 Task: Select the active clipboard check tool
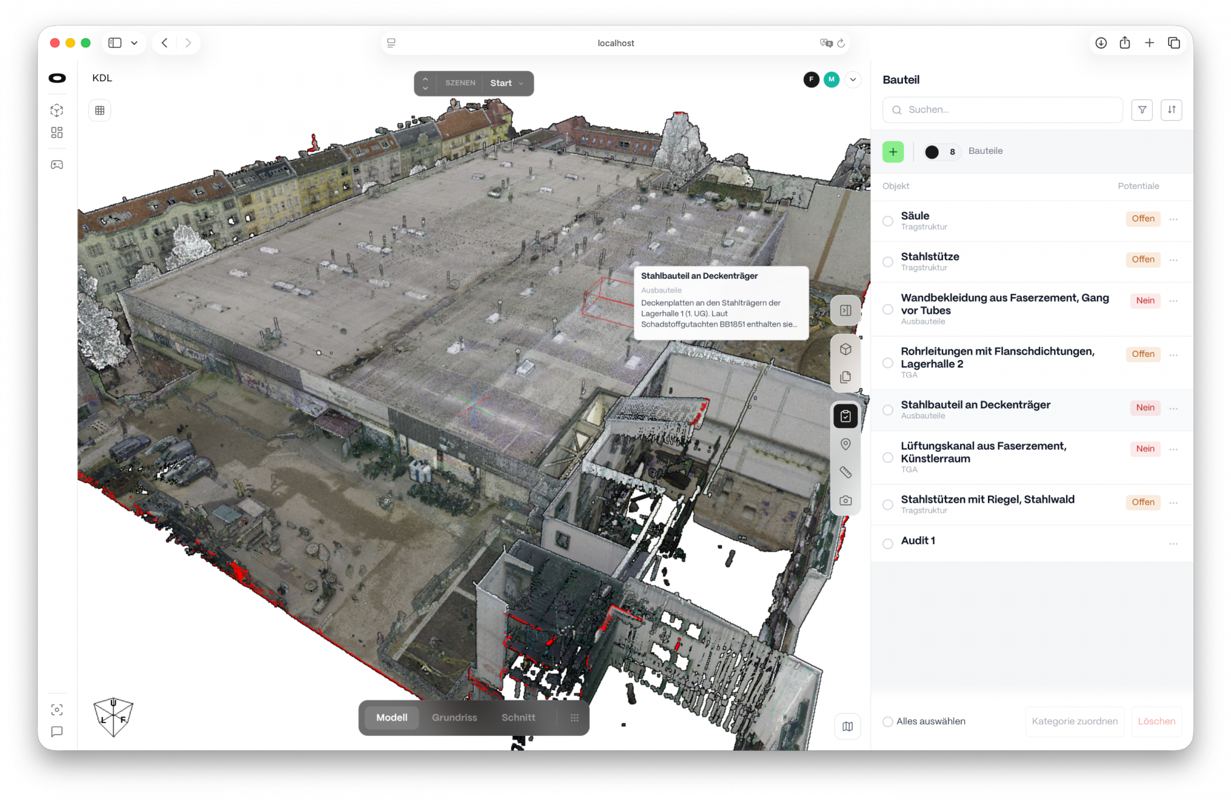845,416
